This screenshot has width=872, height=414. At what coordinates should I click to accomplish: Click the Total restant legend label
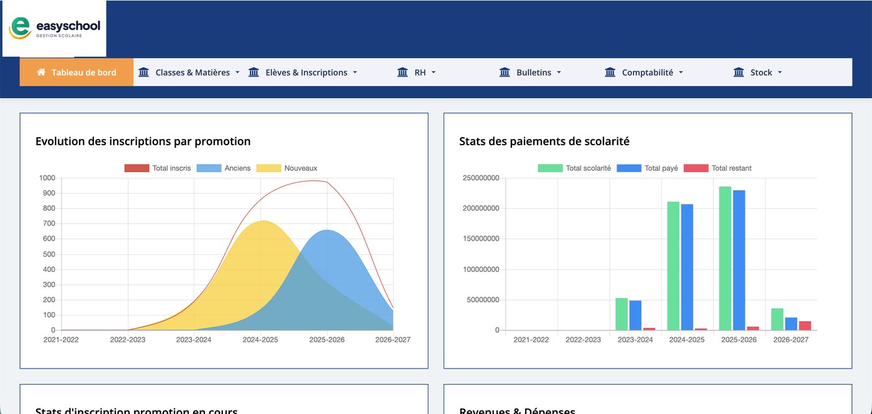(x=732, y=168)
